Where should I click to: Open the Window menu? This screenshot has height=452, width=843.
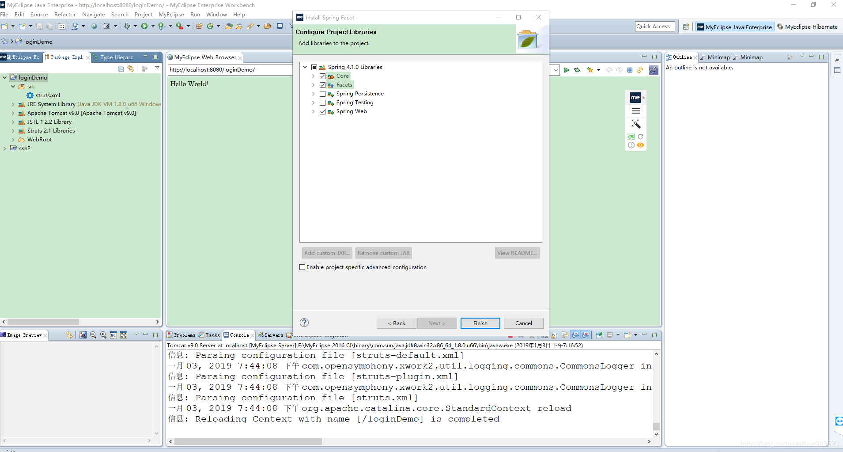click(x=216, y=15)
